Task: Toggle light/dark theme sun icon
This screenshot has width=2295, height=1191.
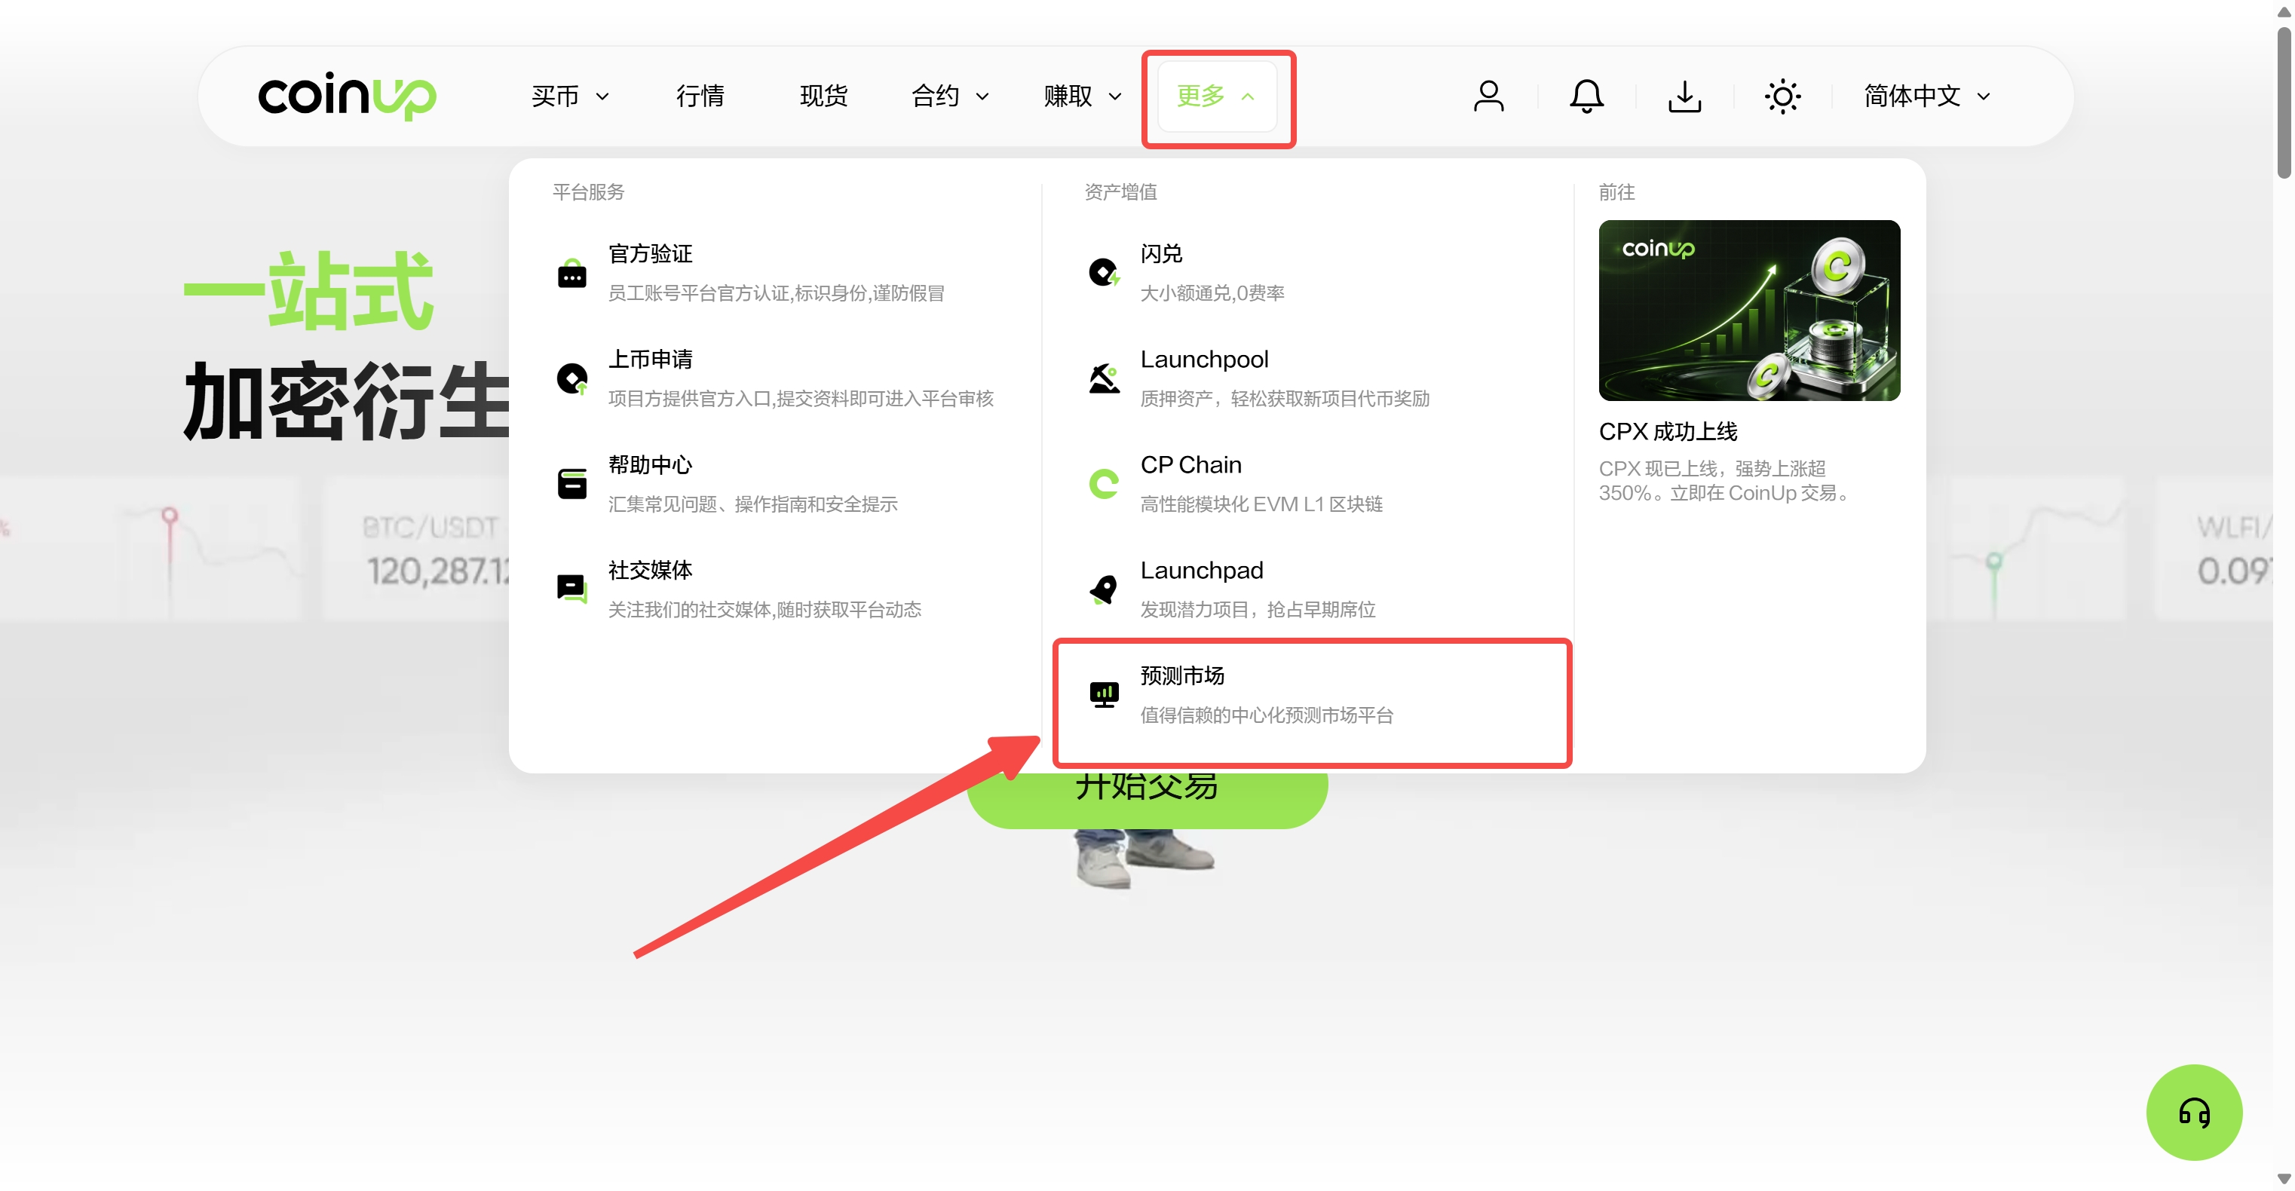Action: (1782, 96)
